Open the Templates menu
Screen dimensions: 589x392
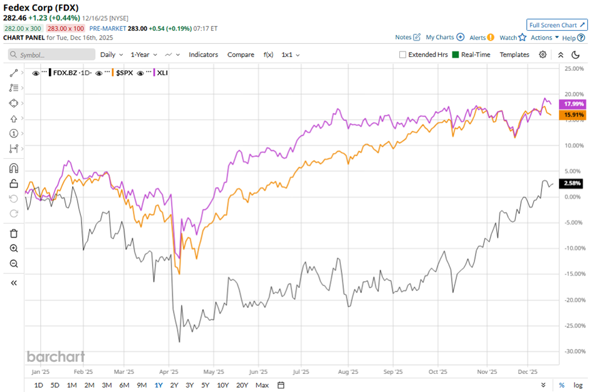tap(514, 55)
